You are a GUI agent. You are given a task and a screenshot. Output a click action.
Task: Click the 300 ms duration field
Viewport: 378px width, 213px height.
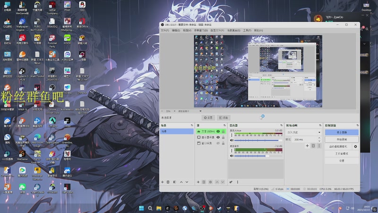[x=305, y=140]
